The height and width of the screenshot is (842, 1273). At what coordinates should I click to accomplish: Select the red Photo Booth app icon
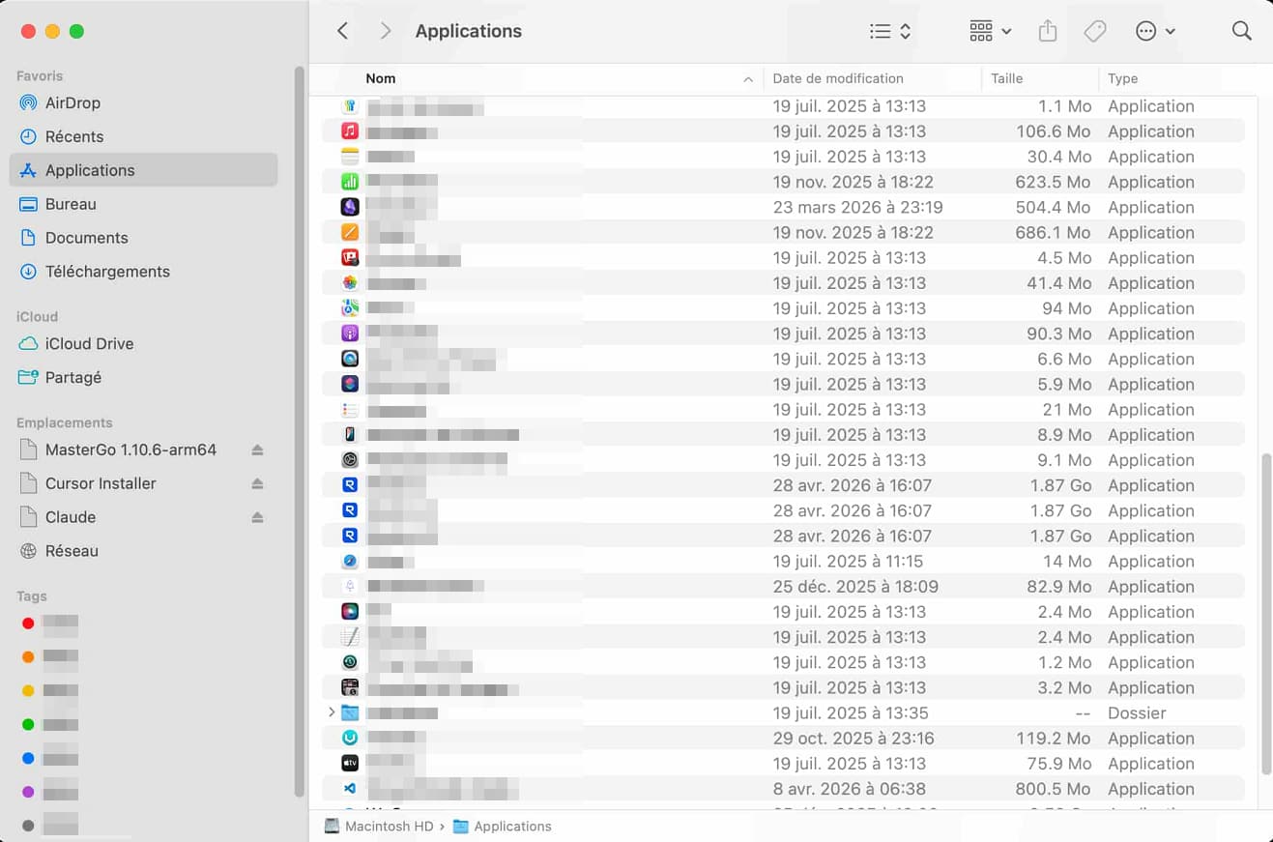(350, 258)
